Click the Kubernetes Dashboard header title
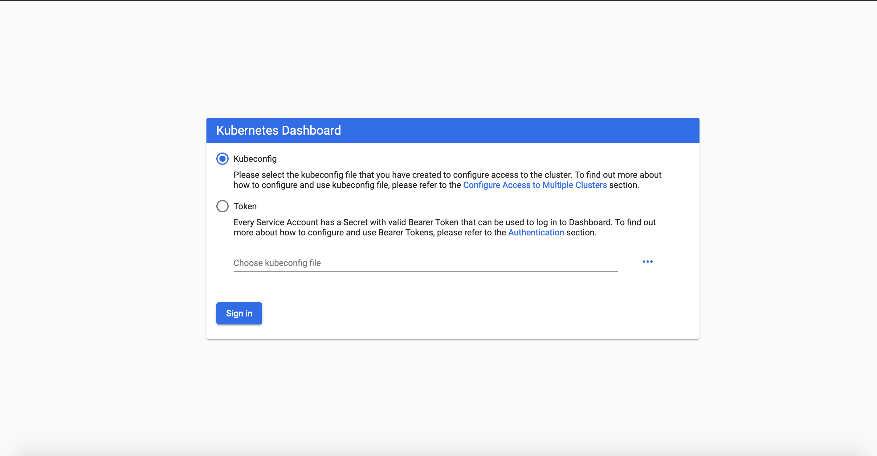The image size is (877, 456). 278,130
